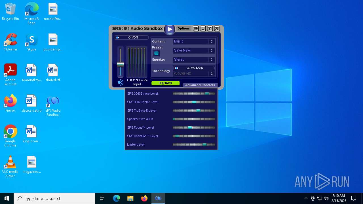Mute audio with the speaker icon
The height and width of the screenshot is (204, 363).
(121, 82)
